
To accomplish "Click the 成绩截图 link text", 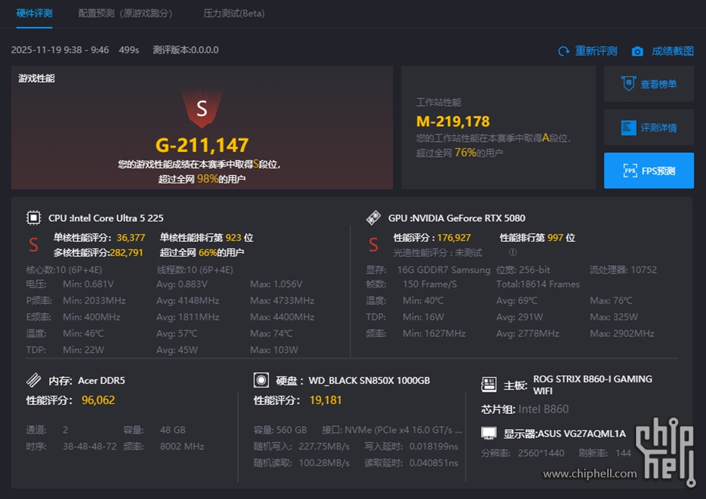I will tap(672, 51).
